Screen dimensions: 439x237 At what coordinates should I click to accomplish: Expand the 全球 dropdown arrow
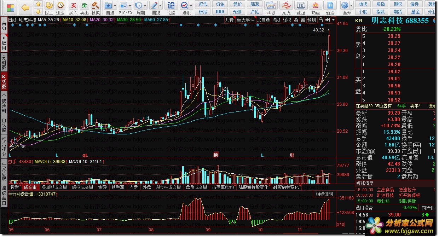tap(351, 6)
